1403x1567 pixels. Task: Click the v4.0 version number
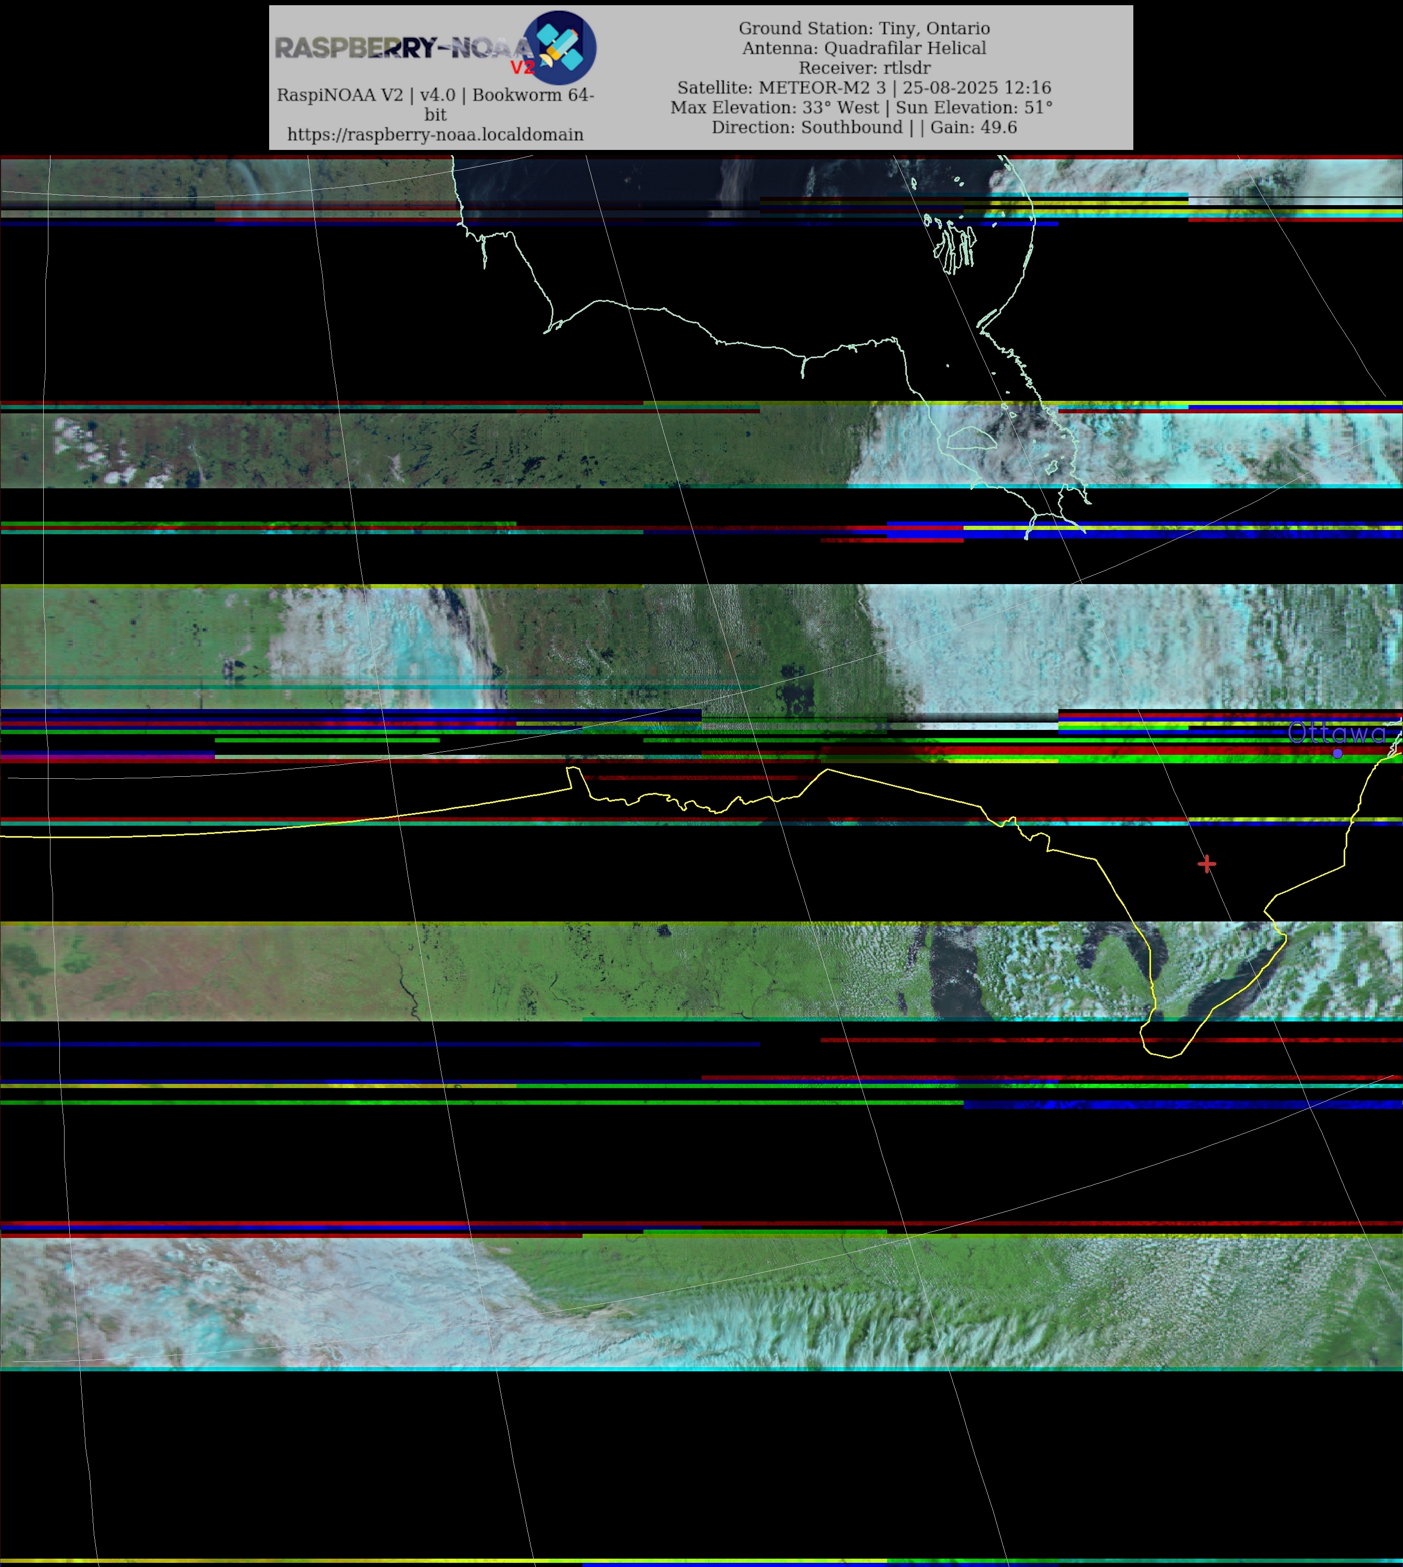click(437, 96)
